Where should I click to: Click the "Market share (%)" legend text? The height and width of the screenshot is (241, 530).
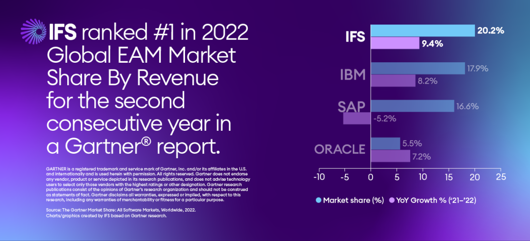coord(353,200)
